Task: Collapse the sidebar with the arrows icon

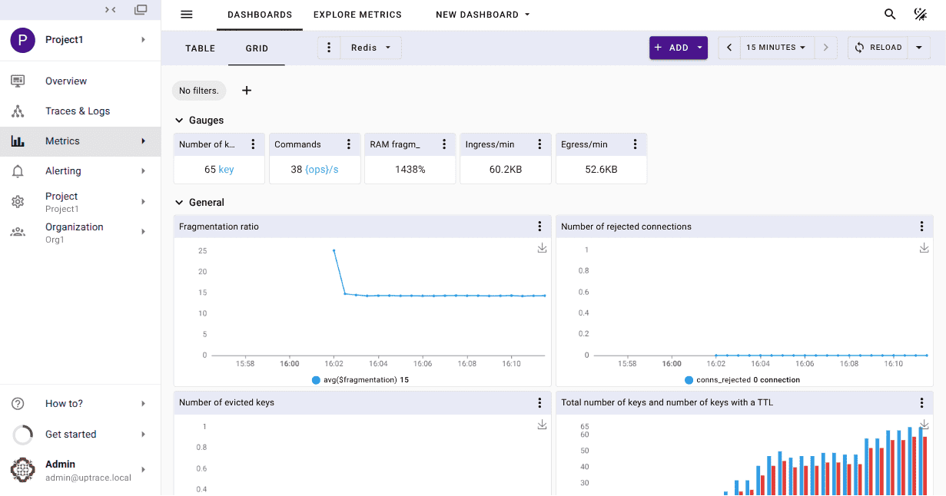Action: click(x=111, y=10)
